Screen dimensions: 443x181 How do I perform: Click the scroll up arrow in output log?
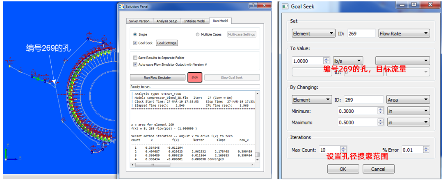(x=257, y=94)
